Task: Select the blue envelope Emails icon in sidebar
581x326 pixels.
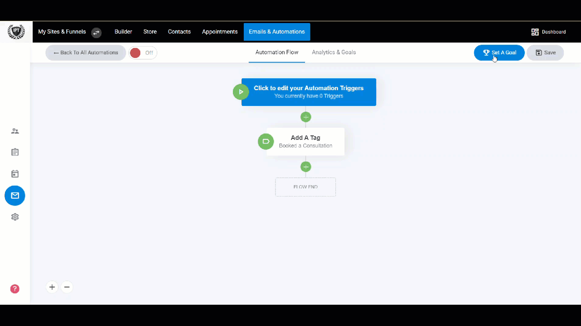Action: point(15,195)
